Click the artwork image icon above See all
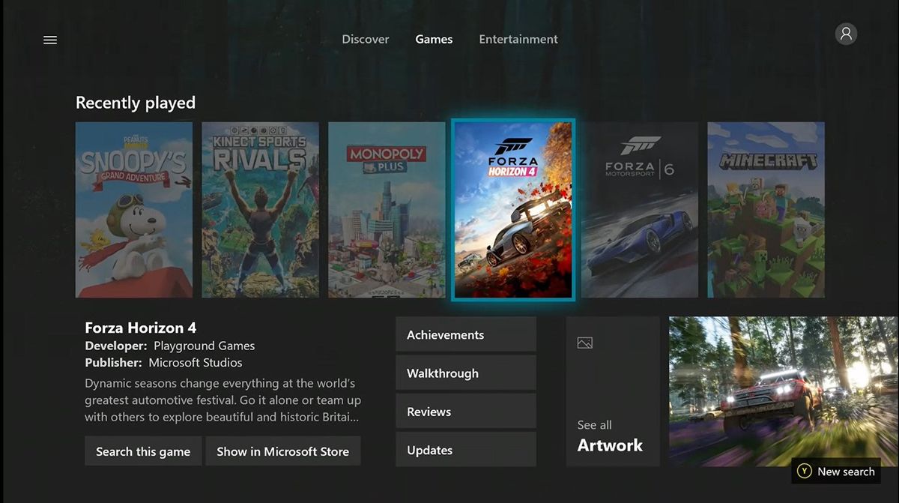 (x=584, y=342)
